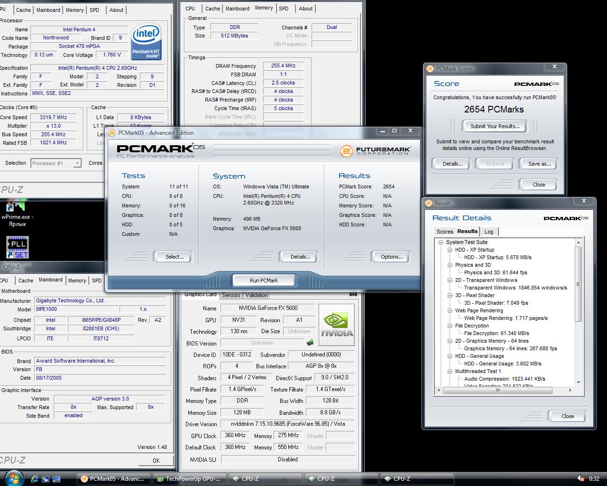Viewport: 607px width, 486px height.
Task: Collapse the Physics and 3D node
Action: point(450,265)
